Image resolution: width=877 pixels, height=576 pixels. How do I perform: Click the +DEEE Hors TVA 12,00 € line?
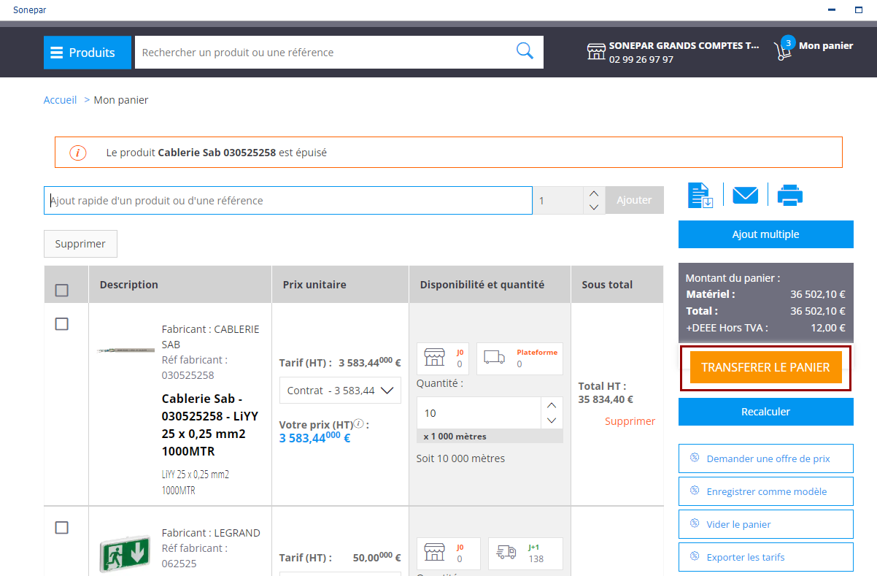click(766, 328)
